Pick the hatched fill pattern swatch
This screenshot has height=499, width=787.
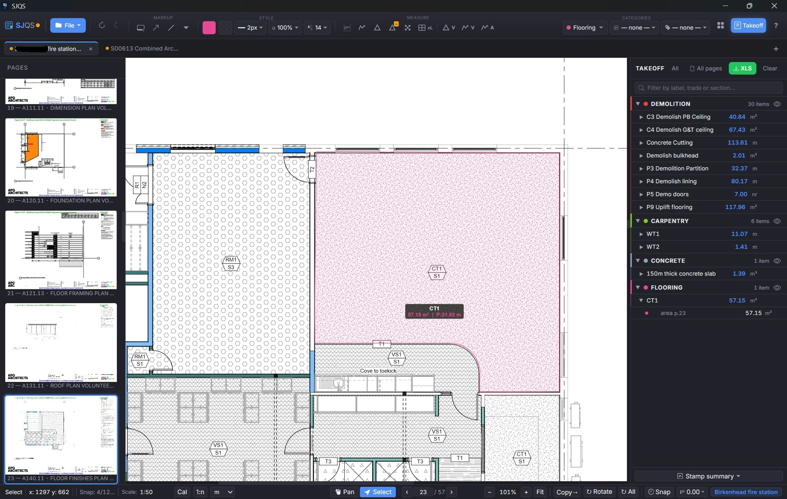tap(225, 28)
